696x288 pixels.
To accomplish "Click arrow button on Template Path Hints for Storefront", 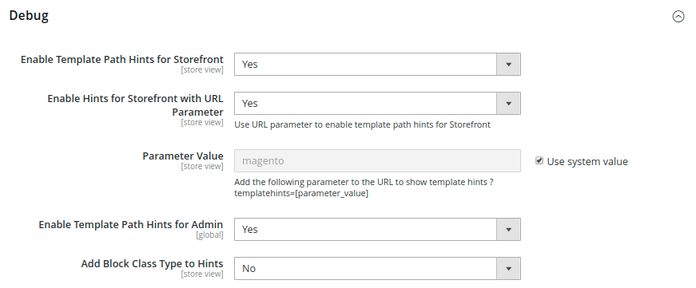I will pyautogui.click(x=508, y=65).
